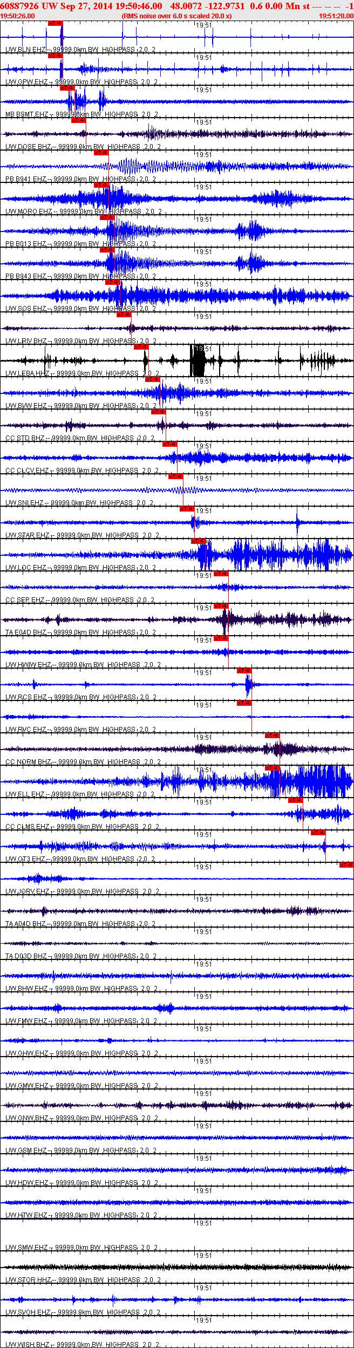
Task: Pick the red arrival flag on CC.CLCV
Action: click(x=170, y=444)
